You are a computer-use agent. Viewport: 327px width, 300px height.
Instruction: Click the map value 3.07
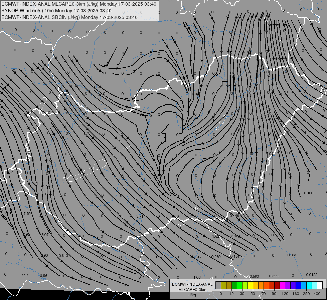45,235
